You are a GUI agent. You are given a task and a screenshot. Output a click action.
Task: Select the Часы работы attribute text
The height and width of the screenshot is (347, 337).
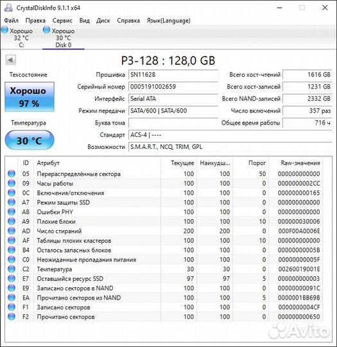coord(55,183)
